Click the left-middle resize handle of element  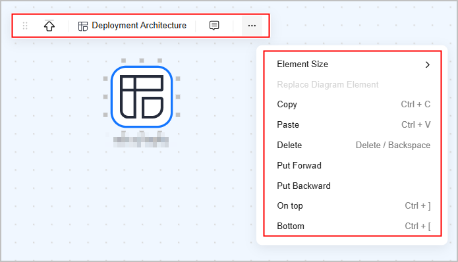[105, 97]
